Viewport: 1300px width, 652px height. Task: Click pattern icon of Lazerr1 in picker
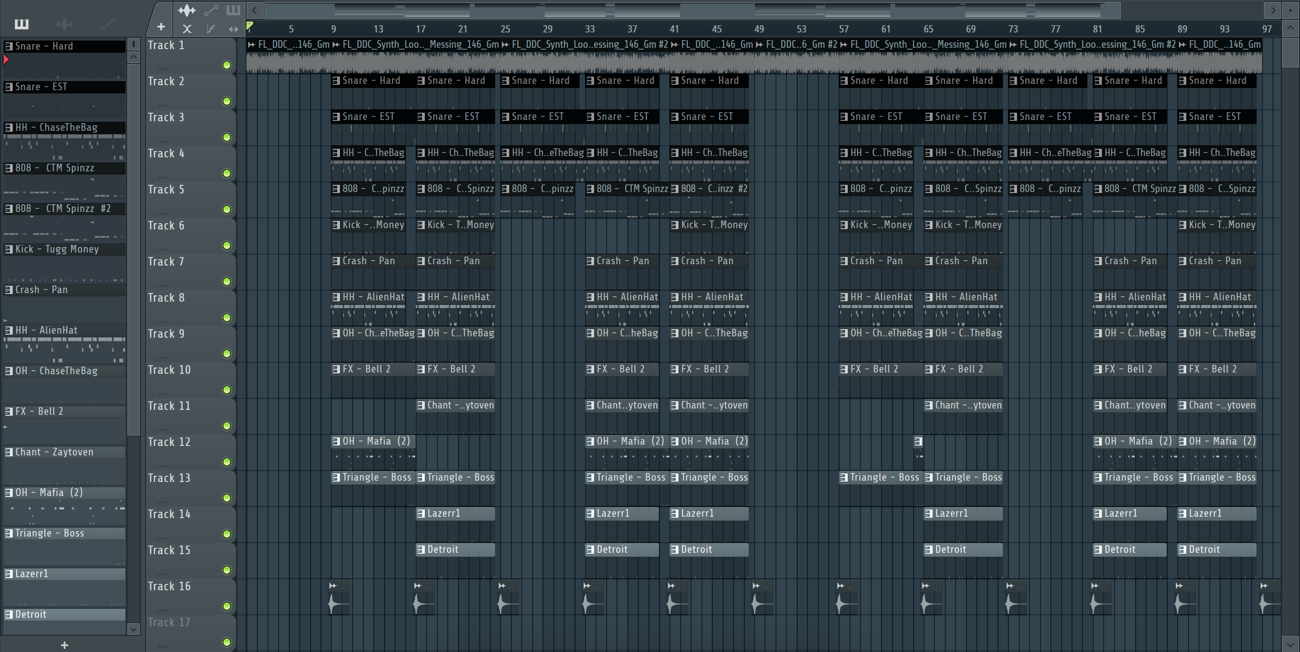point(9,574)
